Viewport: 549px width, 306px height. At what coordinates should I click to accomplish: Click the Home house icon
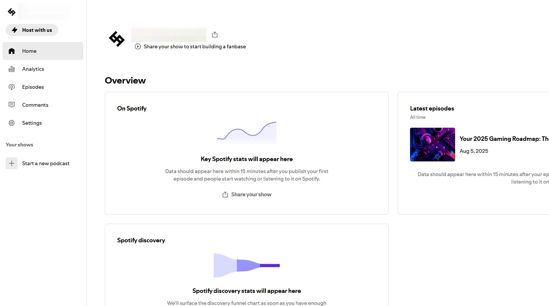(12, 51)
